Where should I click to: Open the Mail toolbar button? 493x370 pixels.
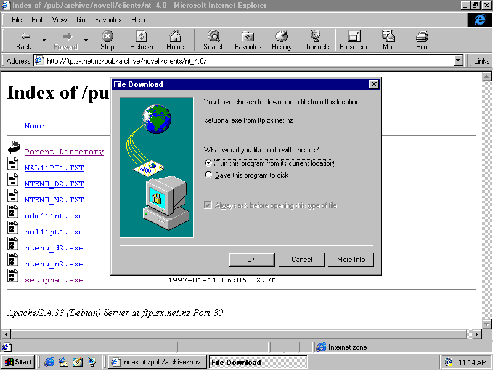pos(389,40)
